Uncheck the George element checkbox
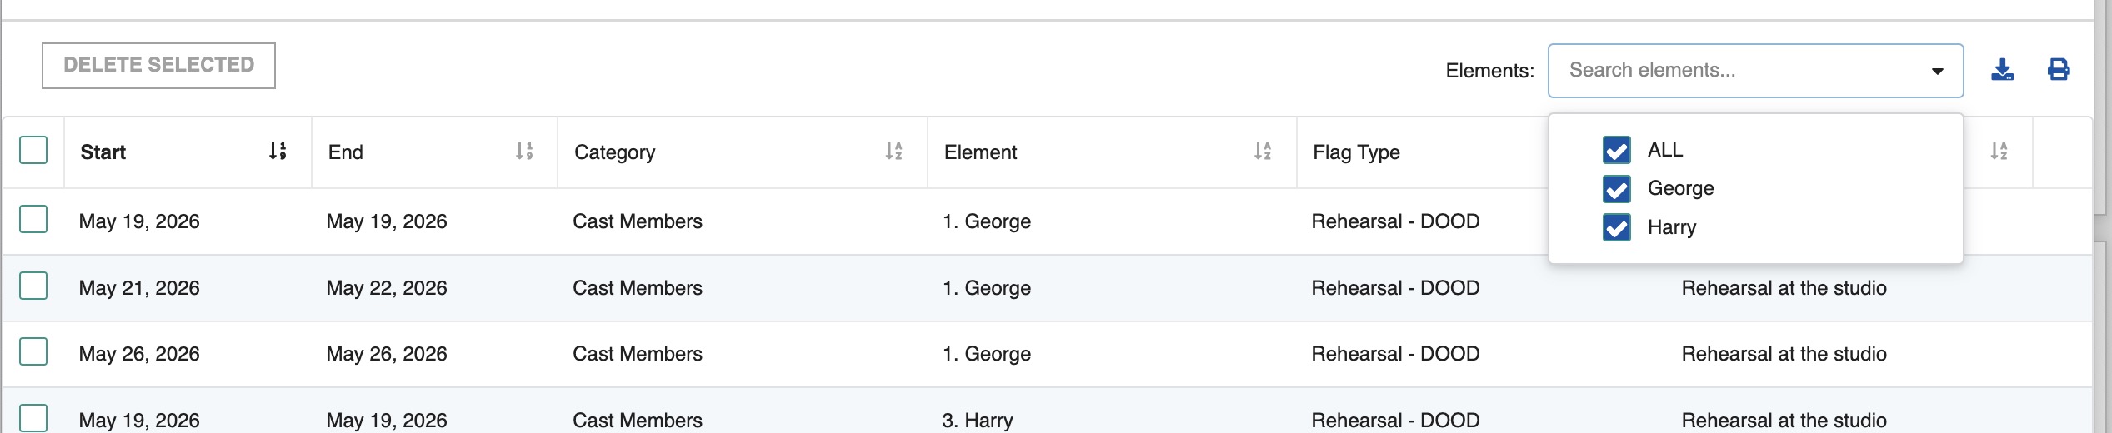 tap(1616, 189)
